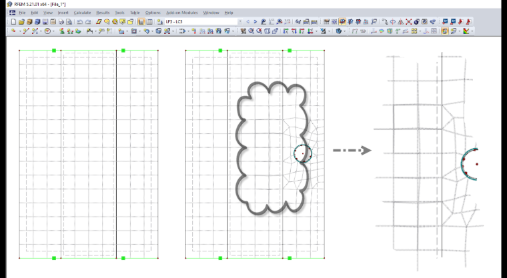
Task: Open Print Preview with magnifier page icon
Action: tap(69, 21)
